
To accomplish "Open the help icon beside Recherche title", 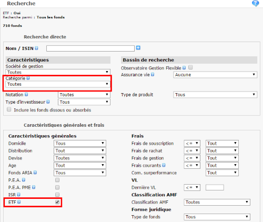I will pos(255,3).
